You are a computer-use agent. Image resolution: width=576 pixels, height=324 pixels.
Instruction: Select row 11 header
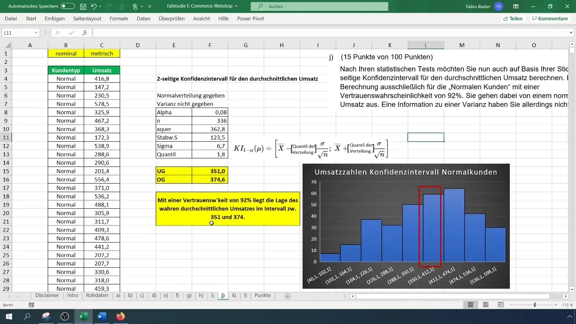[6, 137]
